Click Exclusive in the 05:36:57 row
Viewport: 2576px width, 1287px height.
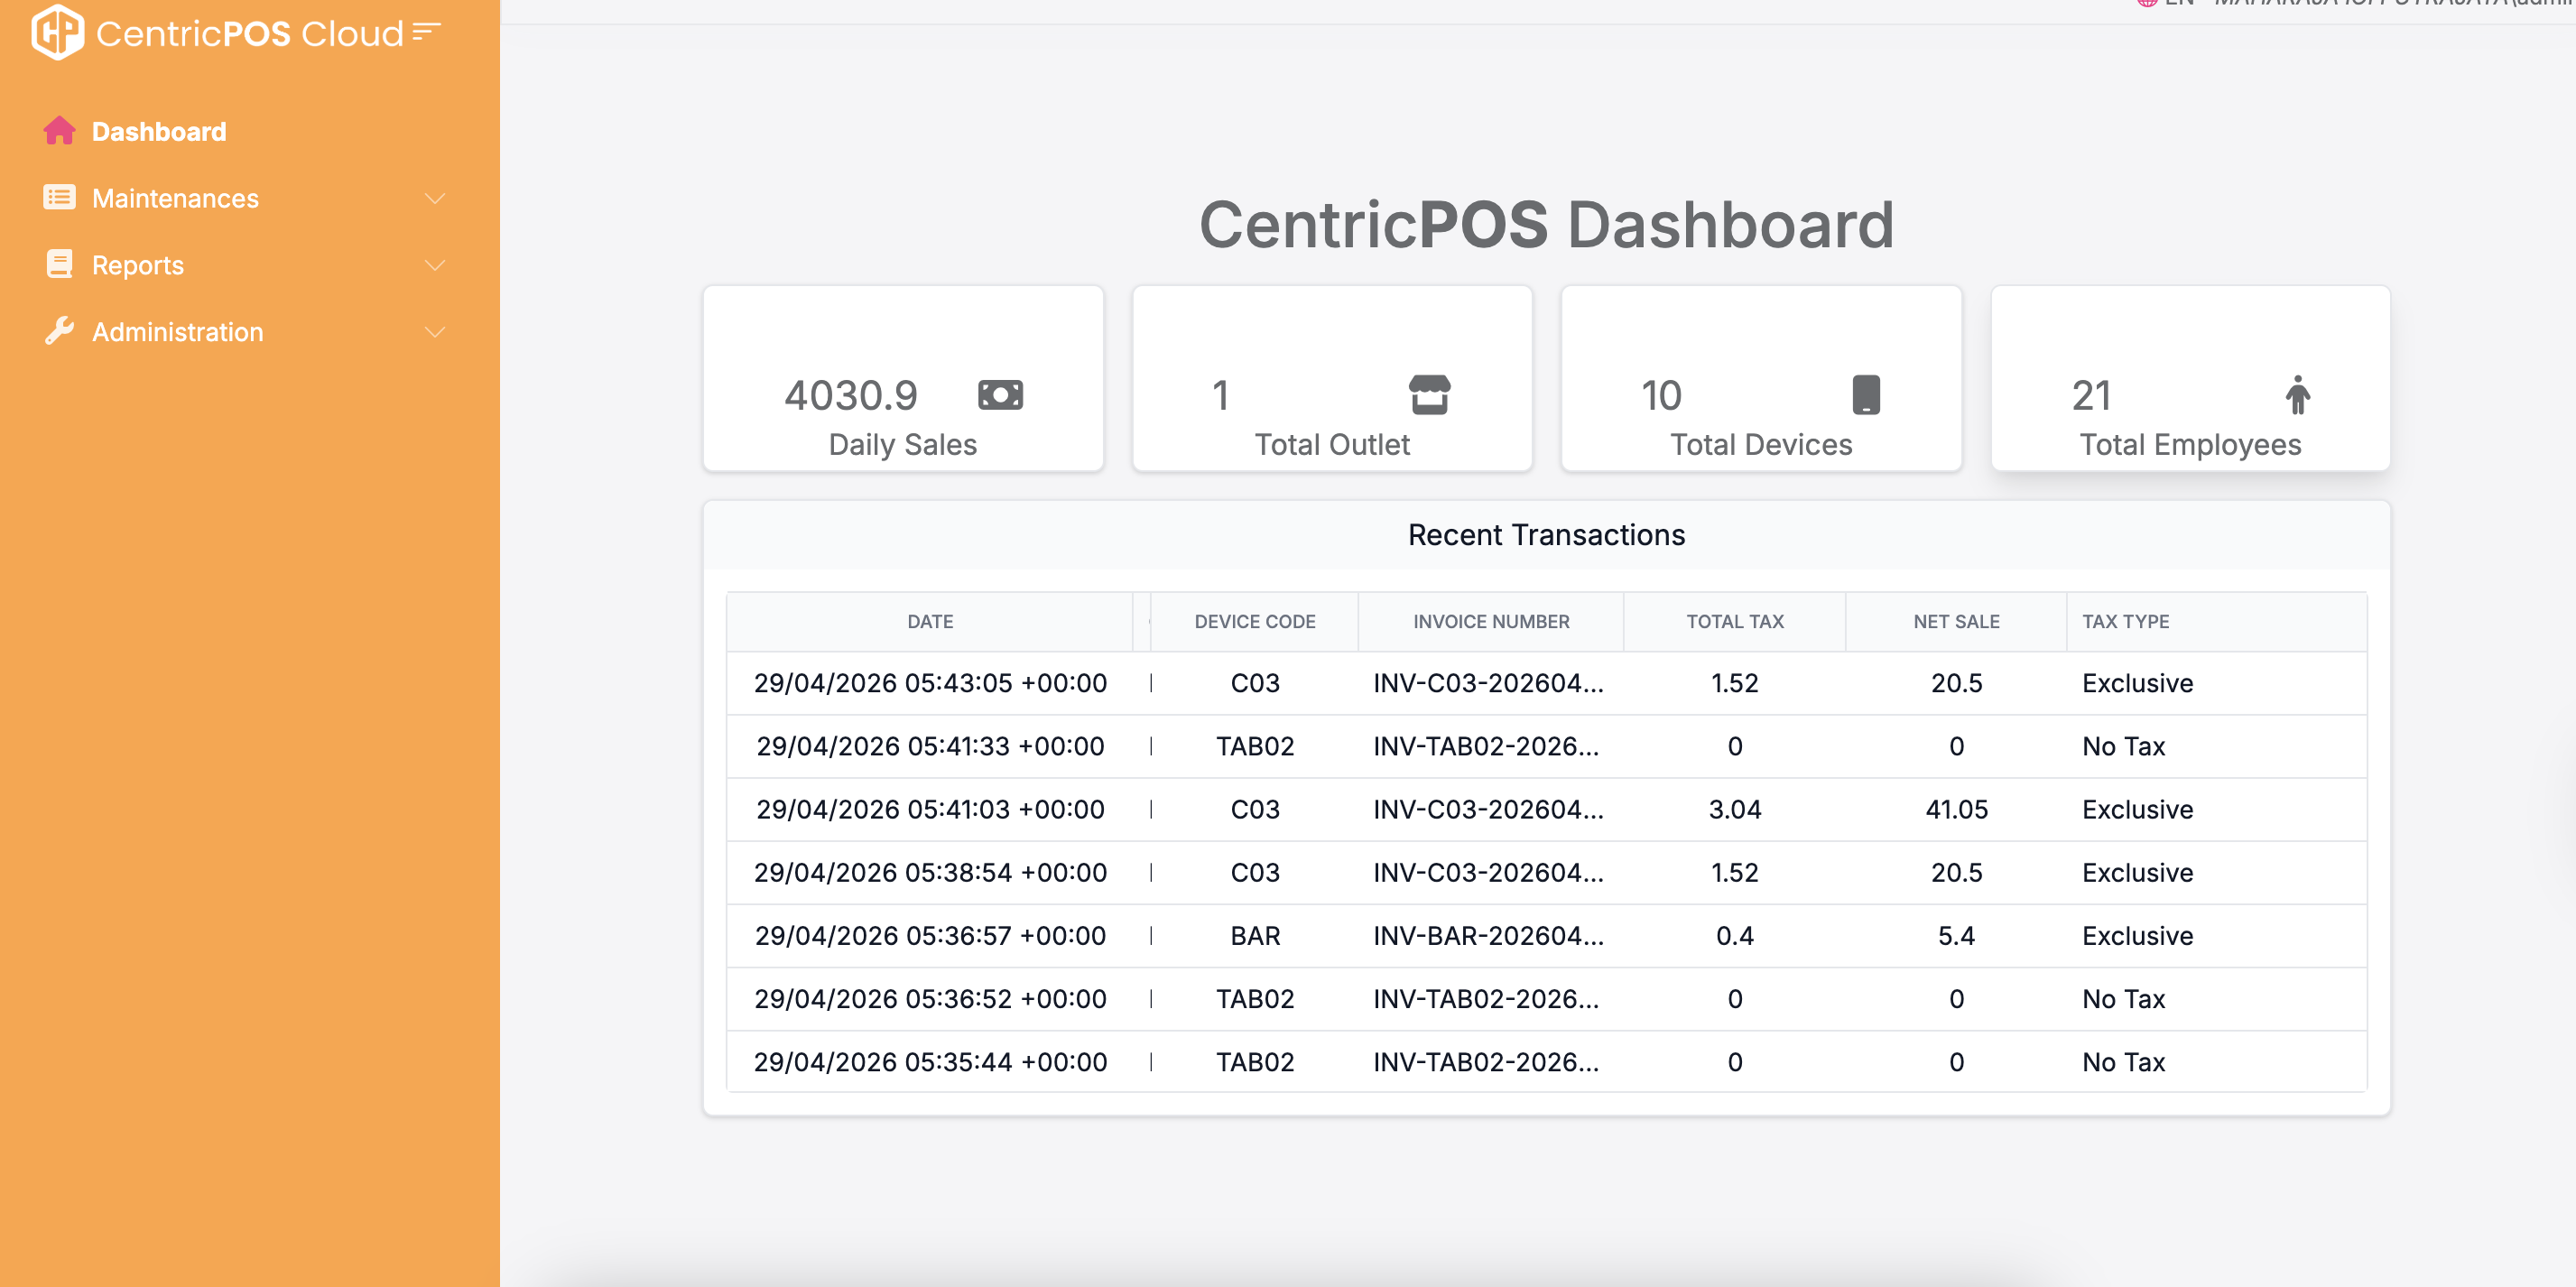coord(2138,936)
